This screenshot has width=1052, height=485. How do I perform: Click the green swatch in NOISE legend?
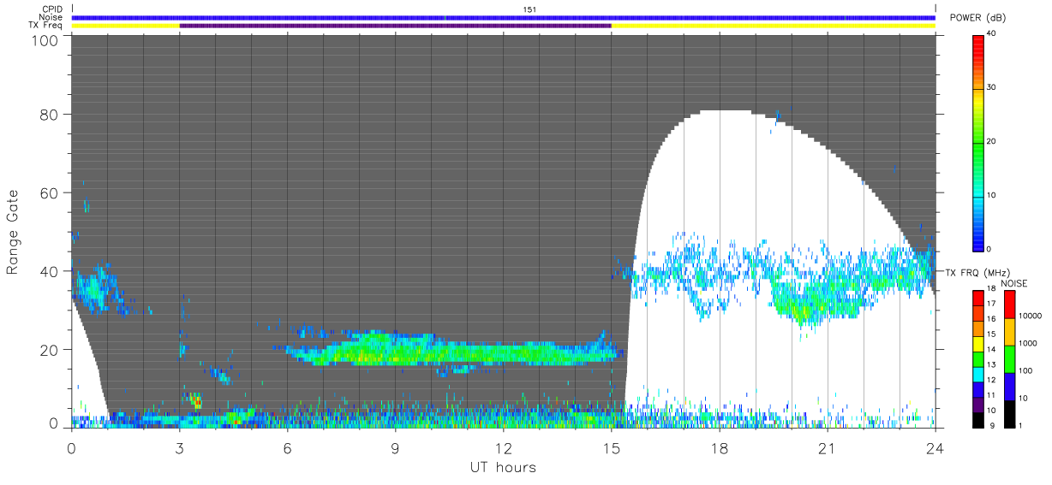click(1009, 358)
